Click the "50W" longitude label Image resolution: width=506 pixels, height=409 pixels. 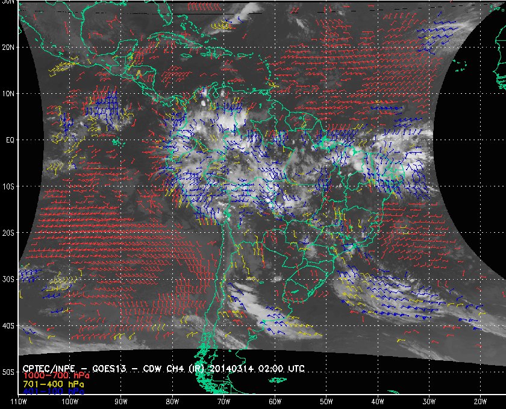pyautogui.click(x=326, y=402)
